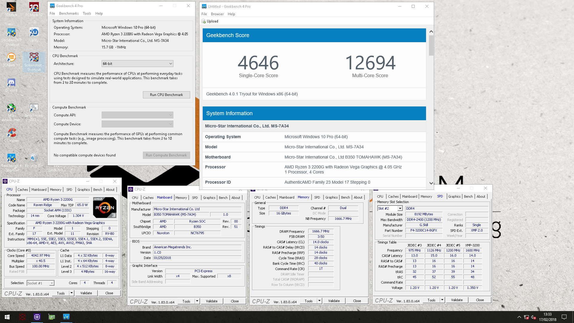574x323 pixels.
Task: Click Run CPU Benchmark button
Action: 166,95
